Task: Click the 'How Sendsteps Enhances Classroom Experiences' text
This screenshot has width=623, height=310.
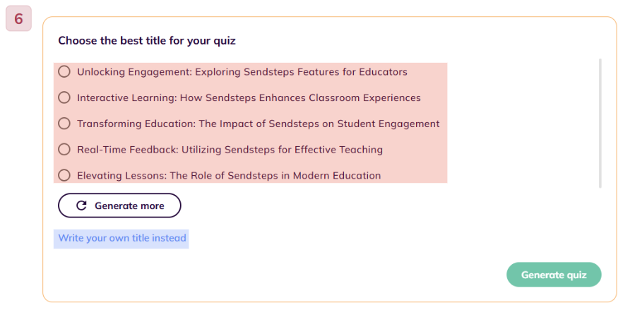Action: click(300, 97)
